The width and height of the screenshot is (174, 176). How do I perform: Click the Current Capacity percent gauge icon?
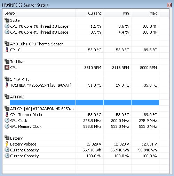[x=7, y=156]
